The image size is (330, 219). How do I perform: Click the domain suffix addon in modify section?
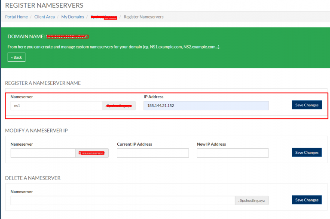(x=92, y=153)
